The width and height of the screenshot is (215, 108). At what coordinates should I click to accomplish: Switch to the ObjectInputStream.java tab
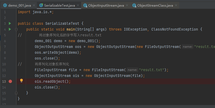pyautogui.click(x=106, y=6)
